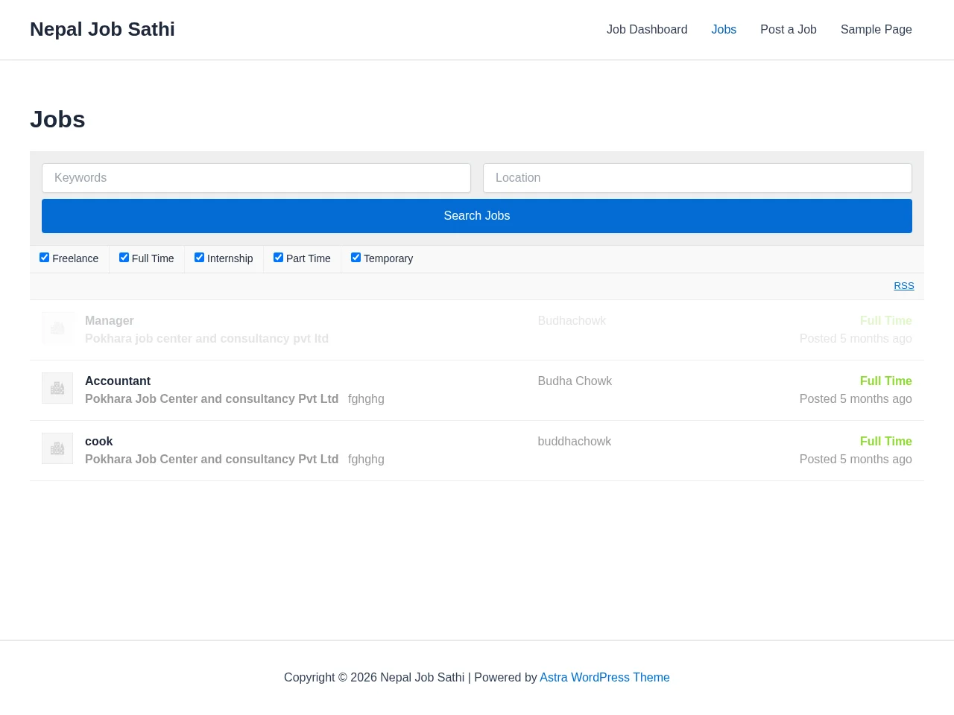Go to the Jobs menu item
Image resolution: width=954 pixels, height=715 pixels.
(x=724, y=30)
